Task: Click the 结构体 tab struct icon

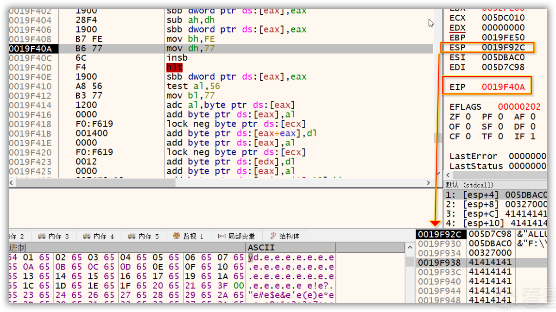Action: 273,236
